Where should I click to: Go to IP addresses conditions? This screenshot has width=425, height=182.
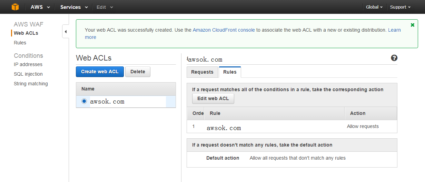point(28,64)
